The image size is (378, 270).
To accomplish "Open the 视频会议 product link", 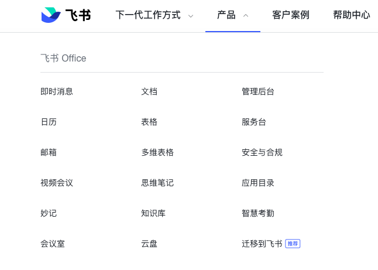I will (57, 183).
